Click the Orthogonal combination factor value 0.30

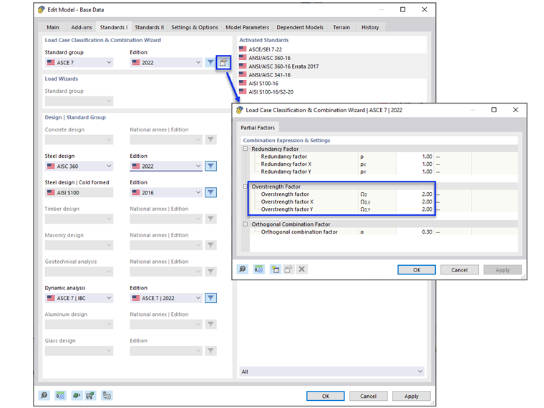tap(415, 232)
